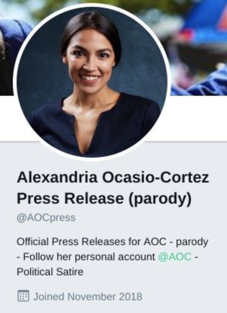Select the @AOCpress handle text
Screen dimensions: 227x313
coord(46,218)
